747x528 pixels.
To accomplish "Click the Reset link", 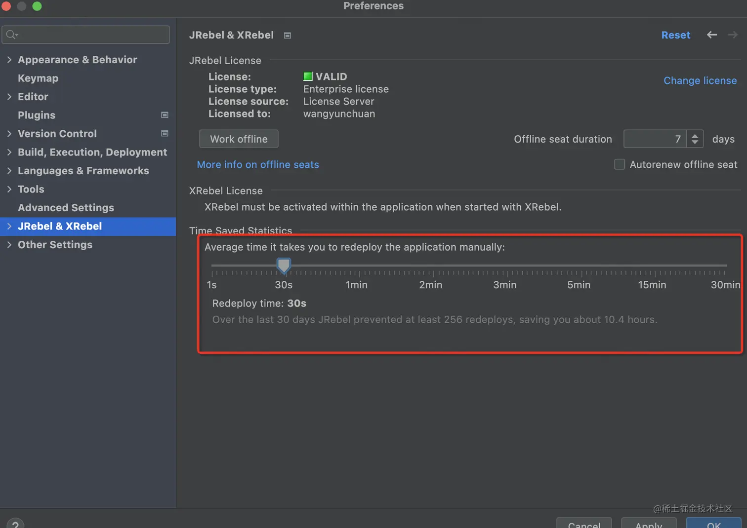I will point(675,35).
